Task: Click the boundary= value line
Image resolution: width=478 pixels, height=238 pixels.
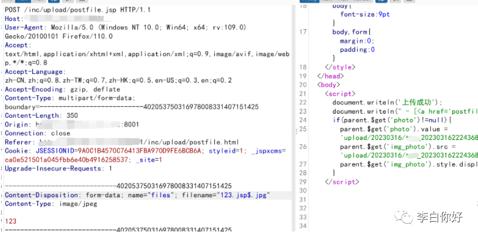Action: pos(132,107)
